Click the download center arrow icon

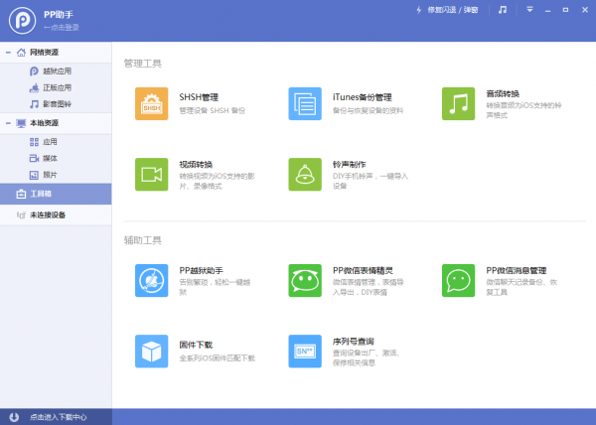(14, 417)
